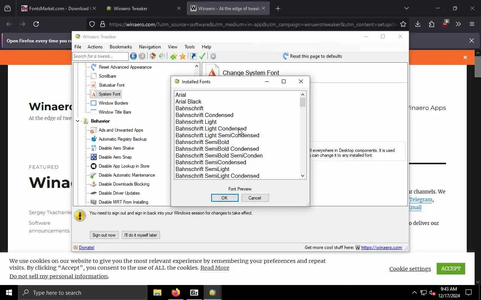The height and width of the screenshot is (300, 481).
Task: Click the green plus Add bookmark icon
Action: click(173, 56)
